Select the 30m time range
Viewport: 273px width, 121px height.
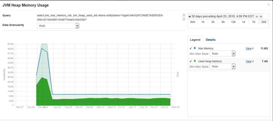pyautogui.click(x=193, y=22)
